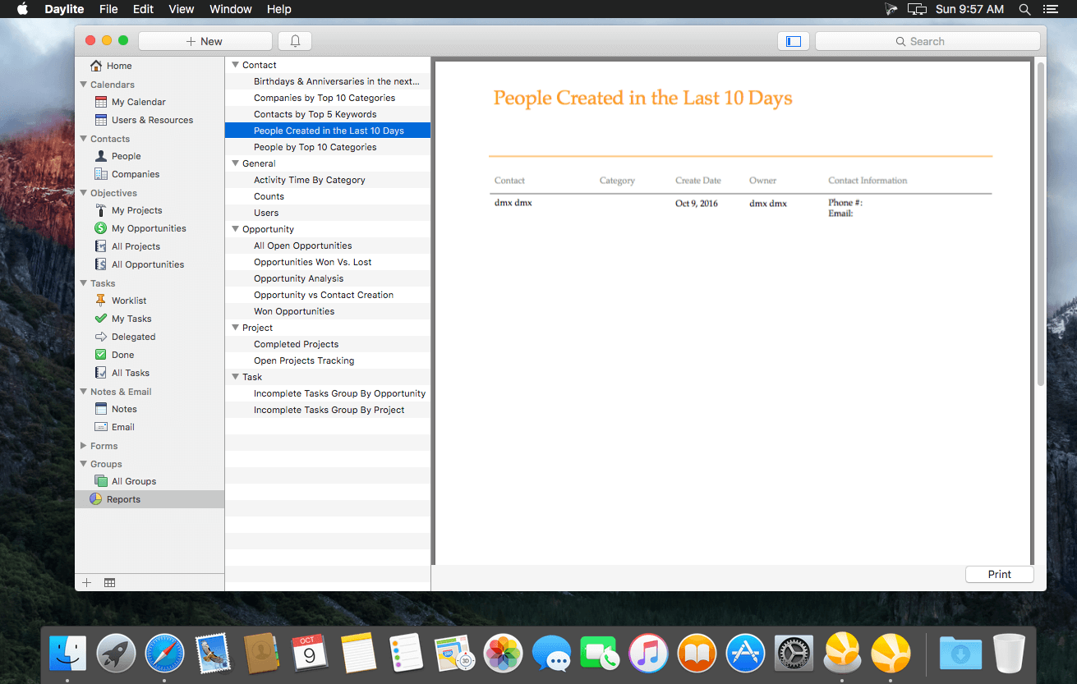Collapse the Opportunity report group
This screenshot has width=1077, height=684.
[235, 229]
